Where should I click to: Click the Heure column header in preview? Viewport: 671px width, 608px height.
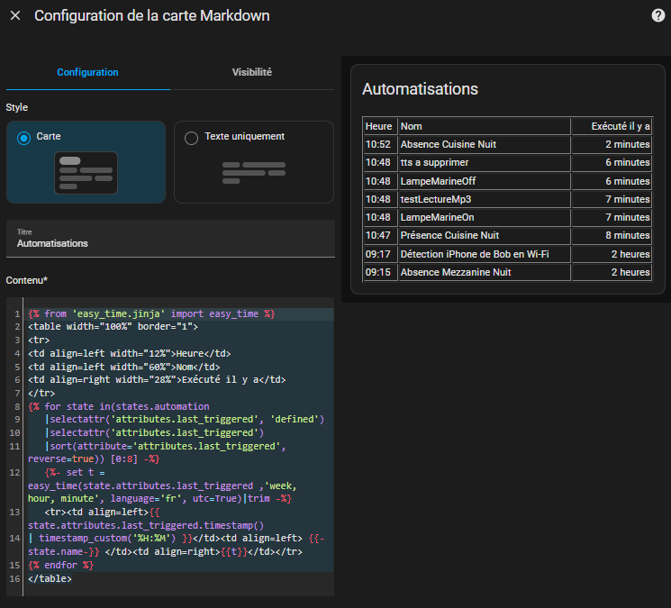click(x=378, y=126)
